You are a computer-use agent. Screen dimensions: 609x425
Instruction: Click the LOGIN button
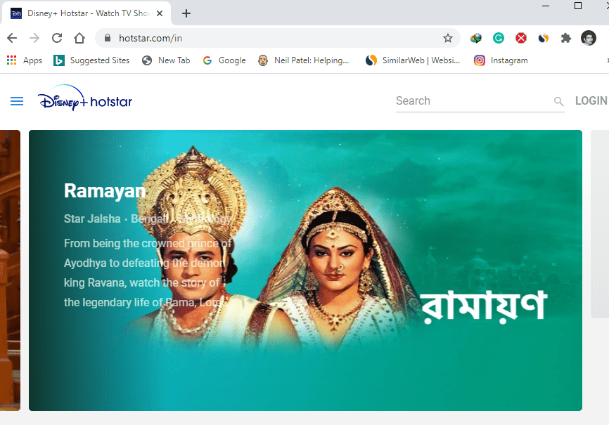click(x=591, y=100)
